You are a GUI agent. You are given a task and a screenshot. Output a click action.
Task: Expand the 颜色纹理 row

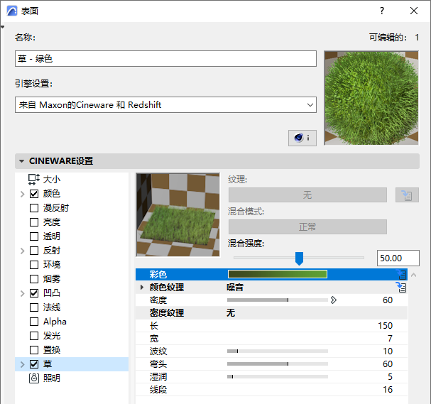coord(142,287)
